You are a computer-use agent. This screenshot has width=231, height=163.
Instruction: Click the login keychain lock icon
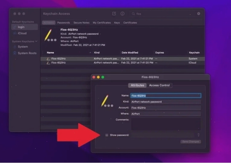point(15,27)
